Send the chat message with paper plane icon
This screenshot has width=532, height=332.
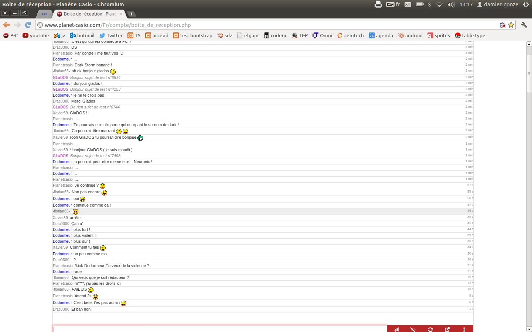pyautogui.click(x=396, y=329)
